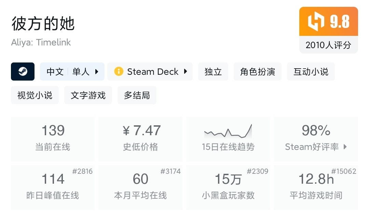Expand the Steam Deck compatibility arrow
Image resolution: width=369 pixels, height=211 pixels.
coord(186,71)
